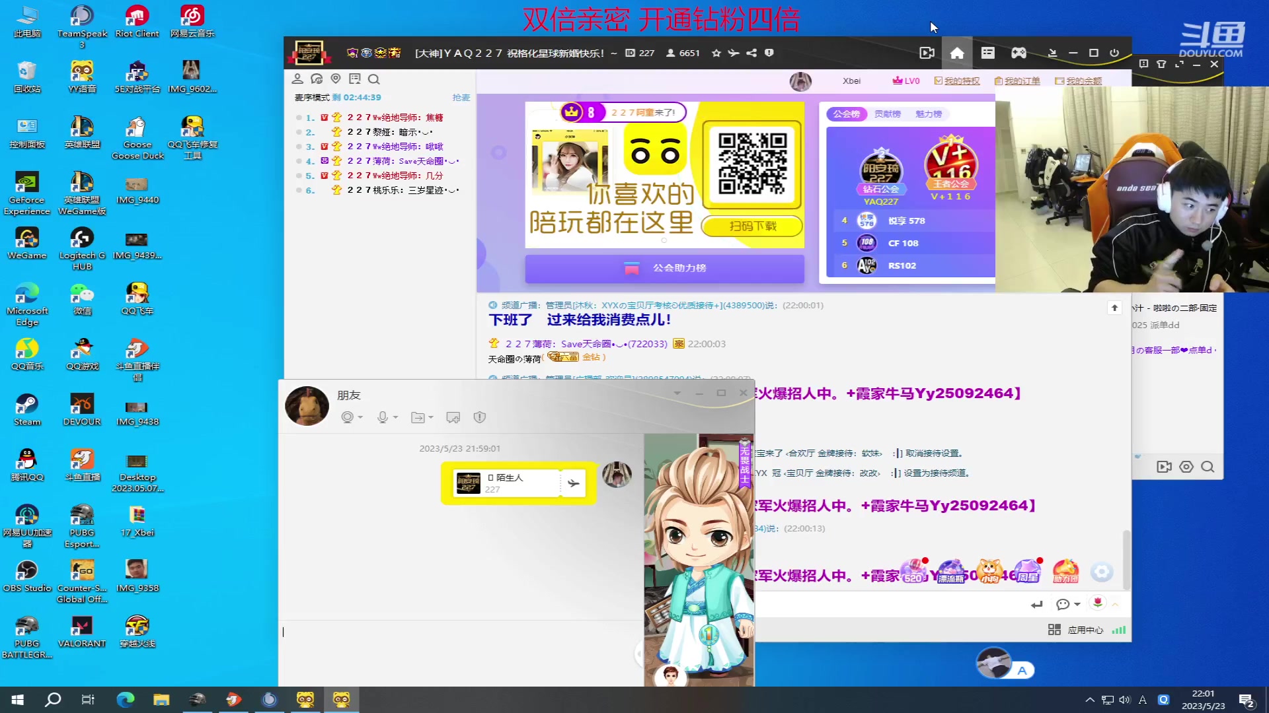Click the flower gift icon near chat box
Image resolution: width=1269 pixels, height=713 pixels.
point(1096,603)
